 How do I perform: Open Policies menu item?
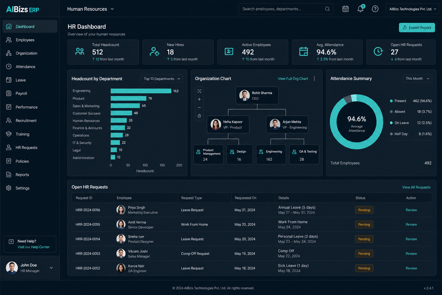30,161
